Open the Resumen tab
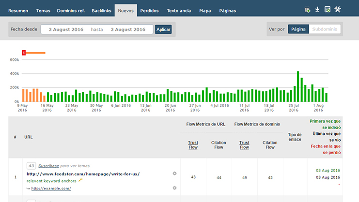Screen dimensions: 359x202 [x=18, y=11]
